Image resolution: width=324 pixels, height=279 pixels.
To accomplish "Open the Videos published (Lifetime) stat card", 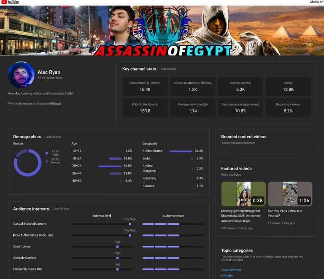I will point(193,86).
